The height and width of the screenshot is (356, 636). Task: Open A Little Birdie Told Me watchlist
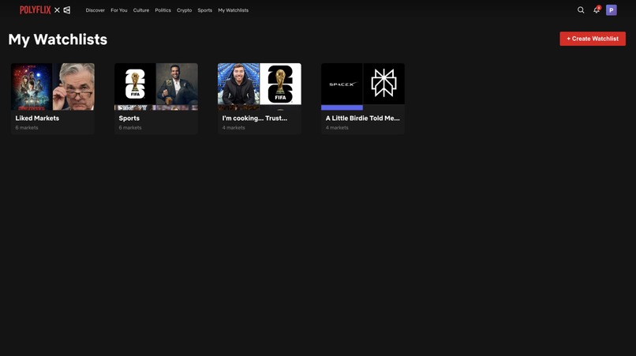click(363, 118)
